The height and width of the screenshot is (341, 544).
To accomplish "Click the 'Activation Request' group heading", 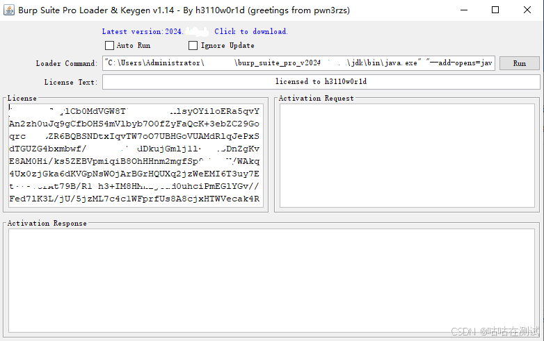I will point(316,99).
